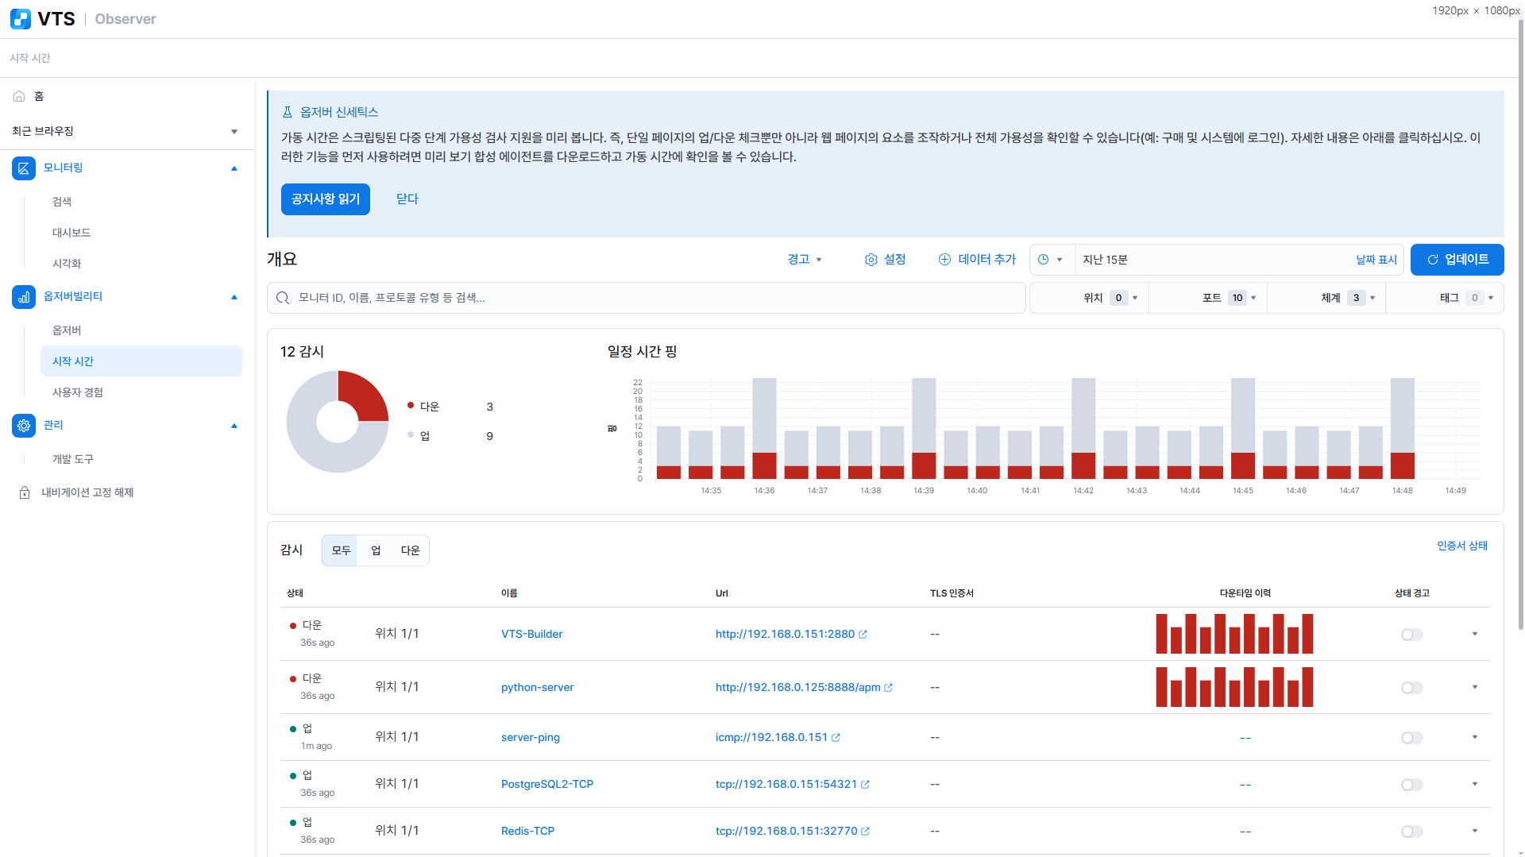This screenshot has width=1525, height=857.
Task: Click the VTS-Builder downtime history chart
Action: [x=1234, y=634]
